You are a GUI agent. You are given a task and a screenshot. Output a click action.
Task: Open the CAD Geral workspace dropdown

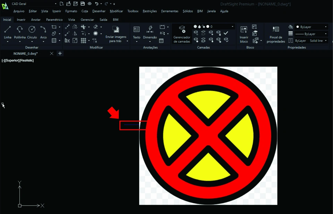pyautogui.click(x=34, y=3)
